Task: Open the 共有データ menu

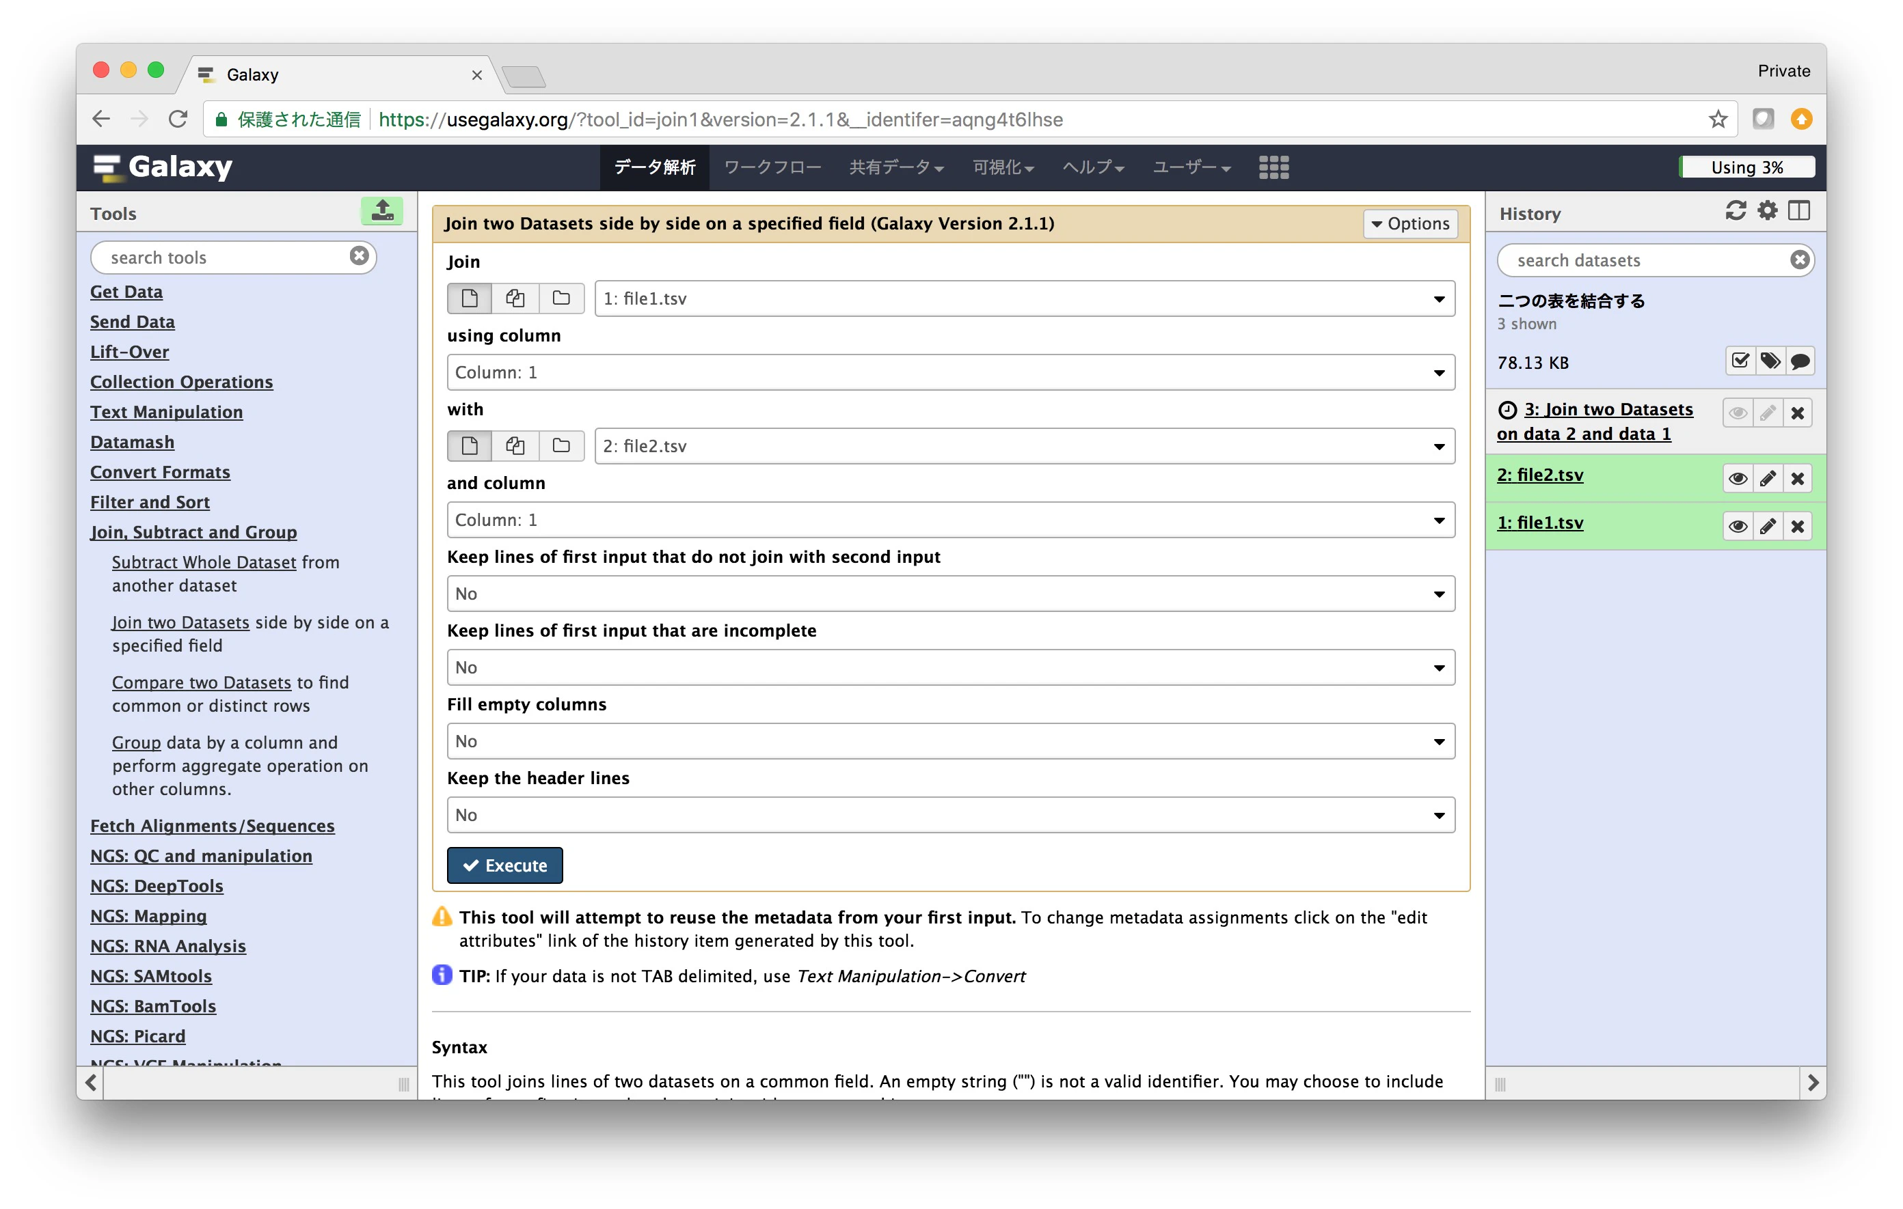Action: [x=896, y=167]
